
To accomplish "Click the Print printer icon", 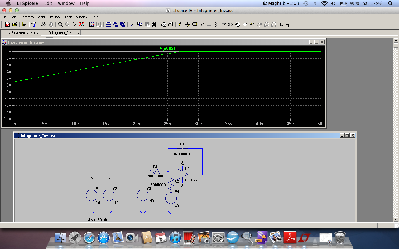I will [x=171, y=25].
